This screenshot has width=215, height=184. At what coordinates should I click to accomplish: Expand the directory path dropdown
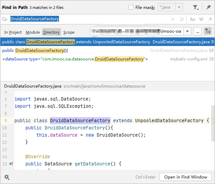coord(187,31)
